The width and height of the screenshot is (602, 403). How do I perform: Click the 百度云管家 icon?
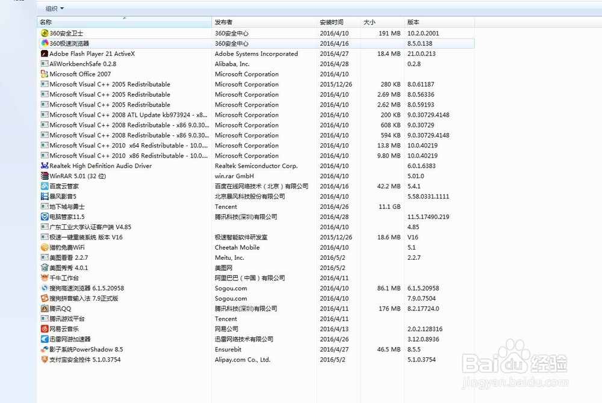click(45, 186)
